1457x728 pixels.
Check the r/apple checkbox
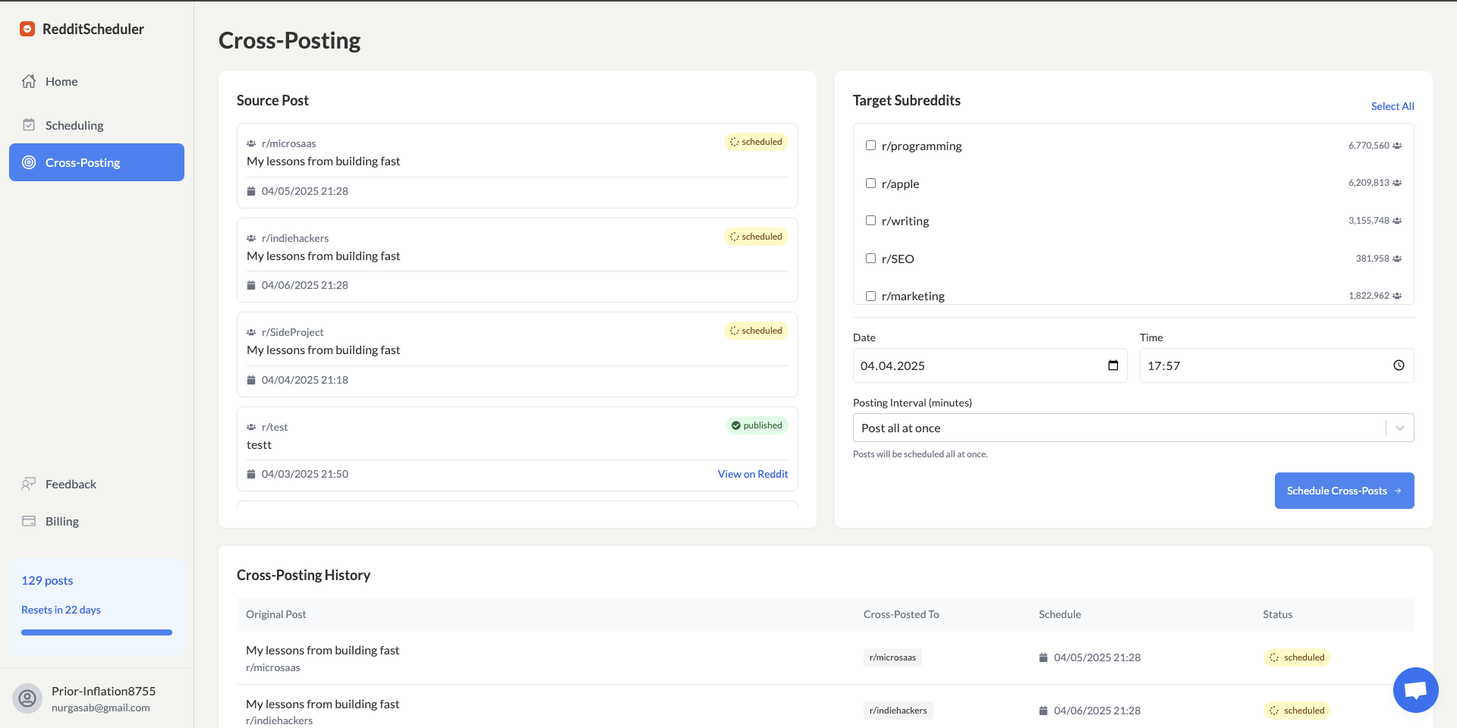pos(870,183)
